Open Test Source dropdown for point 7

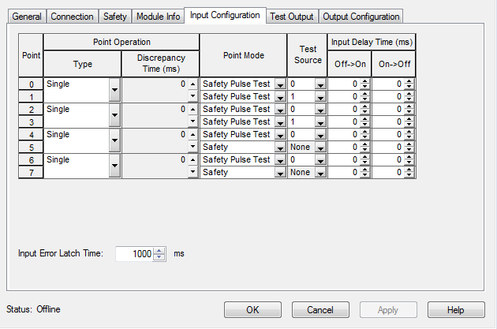[320, 172]
